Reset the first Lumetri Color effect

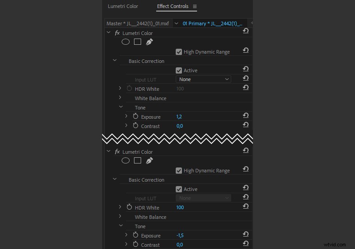pyautogui.click(x=246, y=31)
